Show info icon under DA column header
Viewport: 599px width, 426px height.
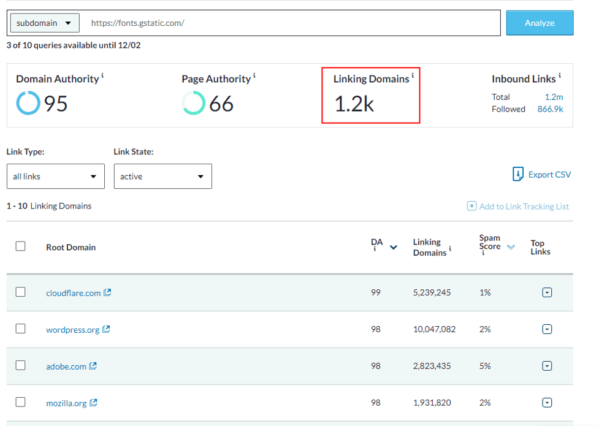375,249
